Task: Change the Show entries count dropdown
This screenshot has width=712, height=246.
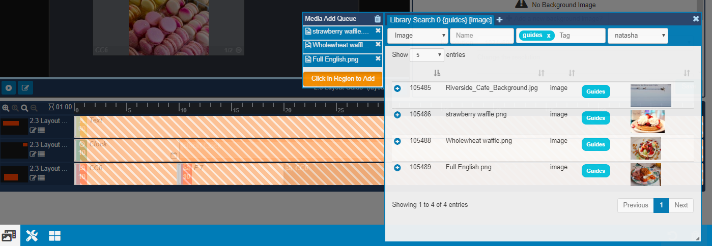Action: click(x=426, y=55)
